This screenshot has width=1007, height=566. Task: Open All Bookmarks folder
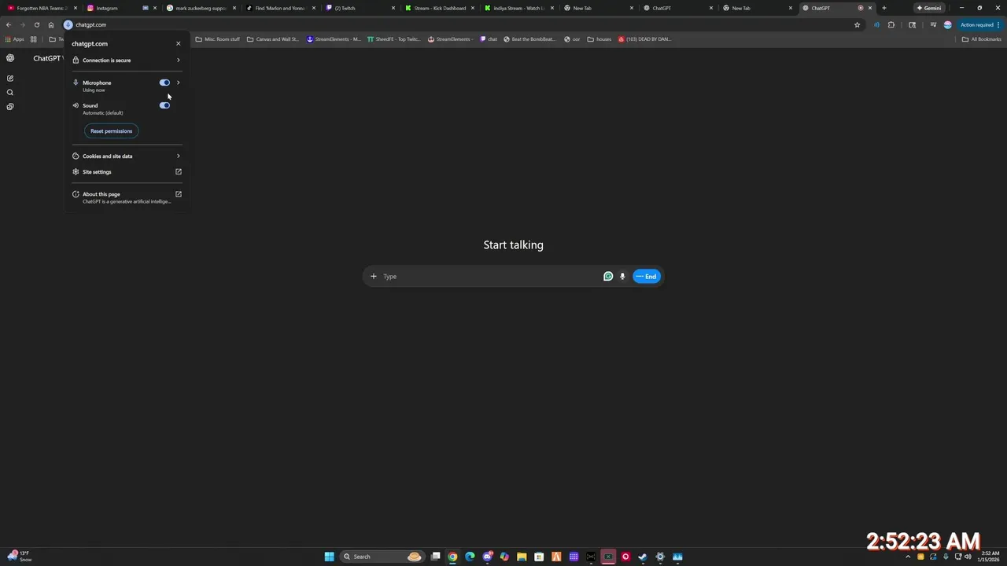point(982,39)
